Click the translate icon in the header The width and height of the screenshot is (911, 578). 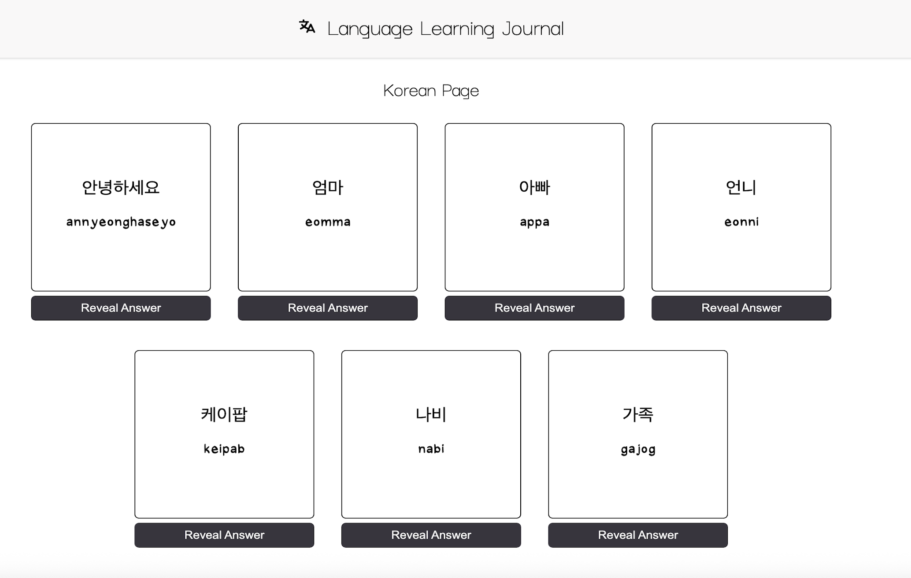click(307, 28)
